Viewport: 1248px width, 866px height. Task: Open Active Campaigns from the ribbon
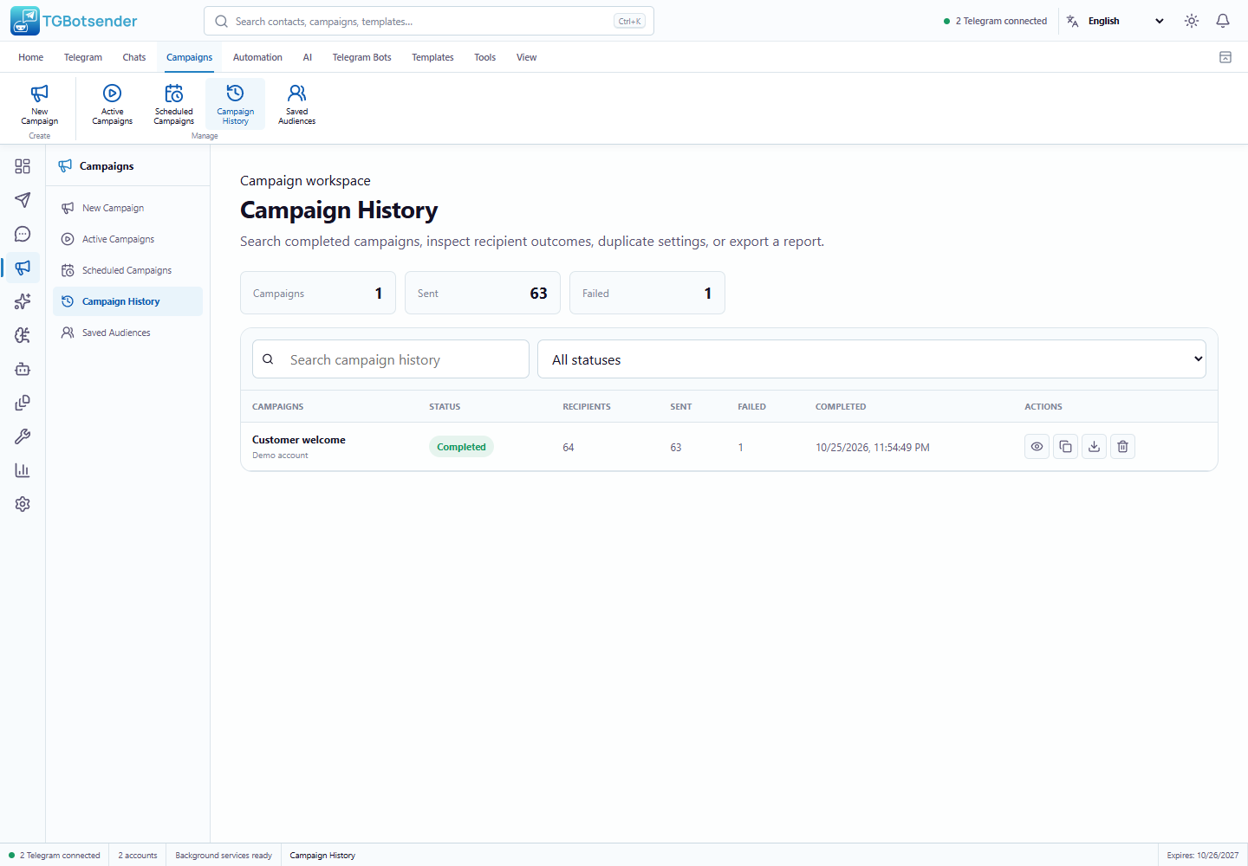(113, 105)
